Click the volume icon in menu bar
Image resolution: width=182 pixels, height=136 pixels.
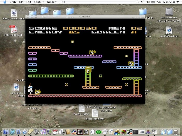pyautogui.click(x=148, y=2)
